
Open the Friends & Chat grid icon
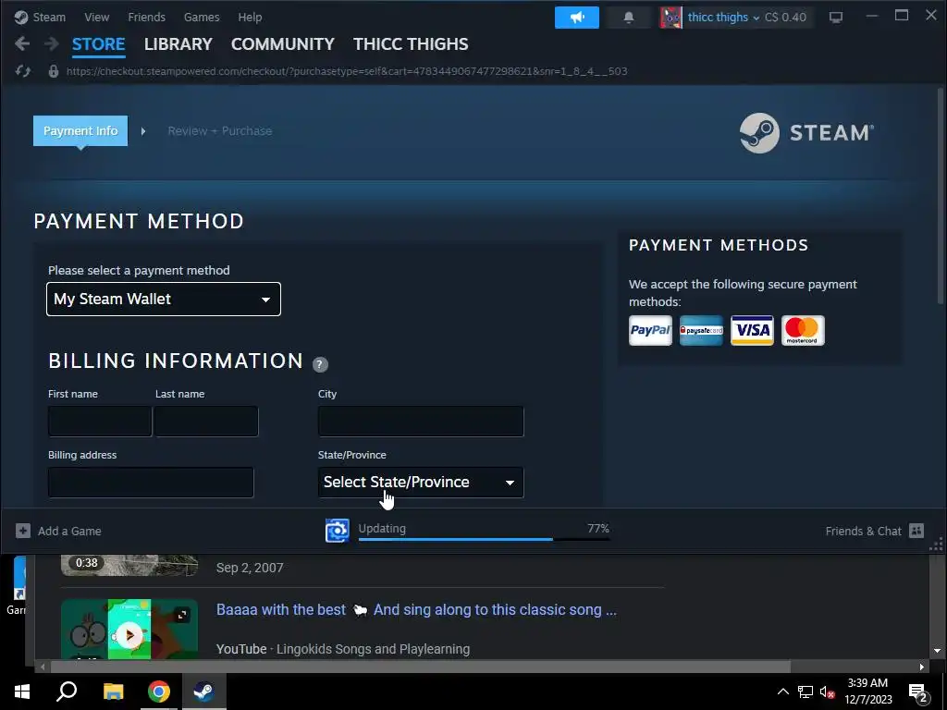pyautogui.click(x=916, y=531)
